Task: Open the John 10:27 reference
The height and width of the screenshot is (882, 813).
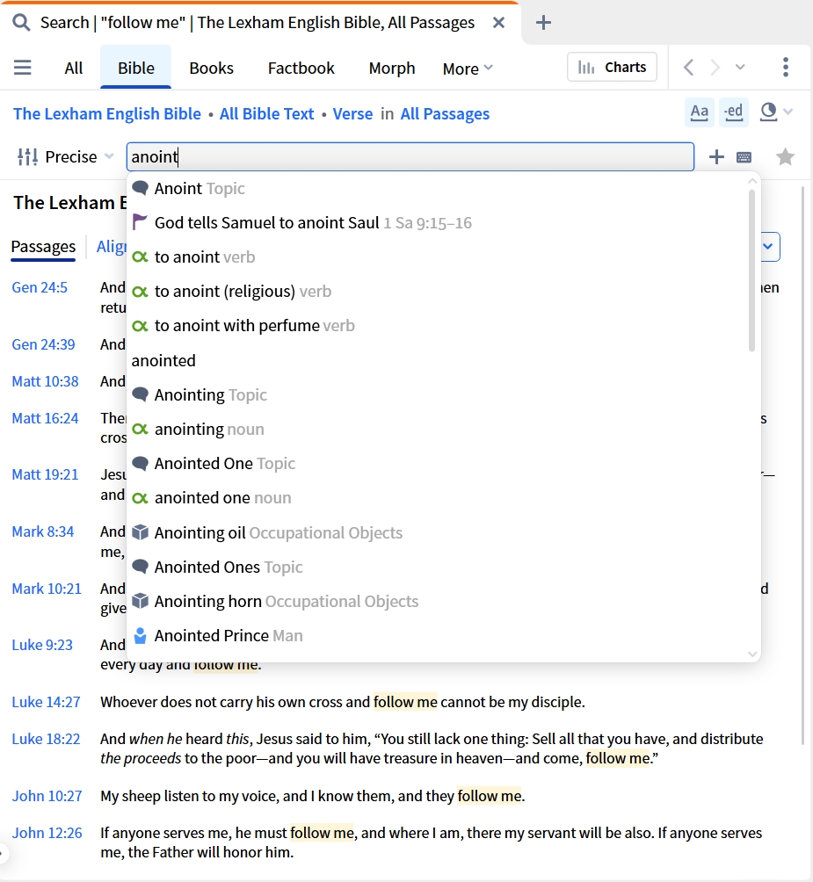Action: 47,796
